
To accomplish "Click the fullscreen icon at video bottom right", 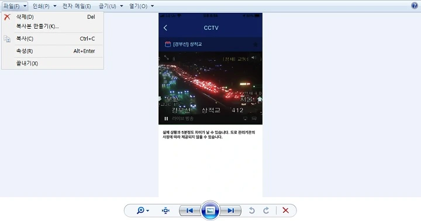I will coord(254,119).
